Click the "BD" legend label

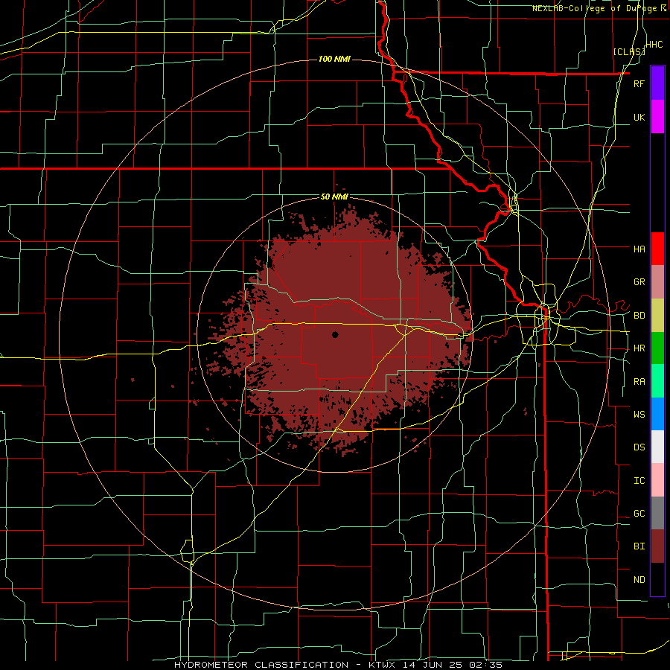pos(639,316)
